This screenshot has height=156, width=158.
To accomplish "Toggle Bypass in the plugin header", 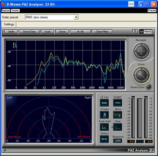I will 6,10.
